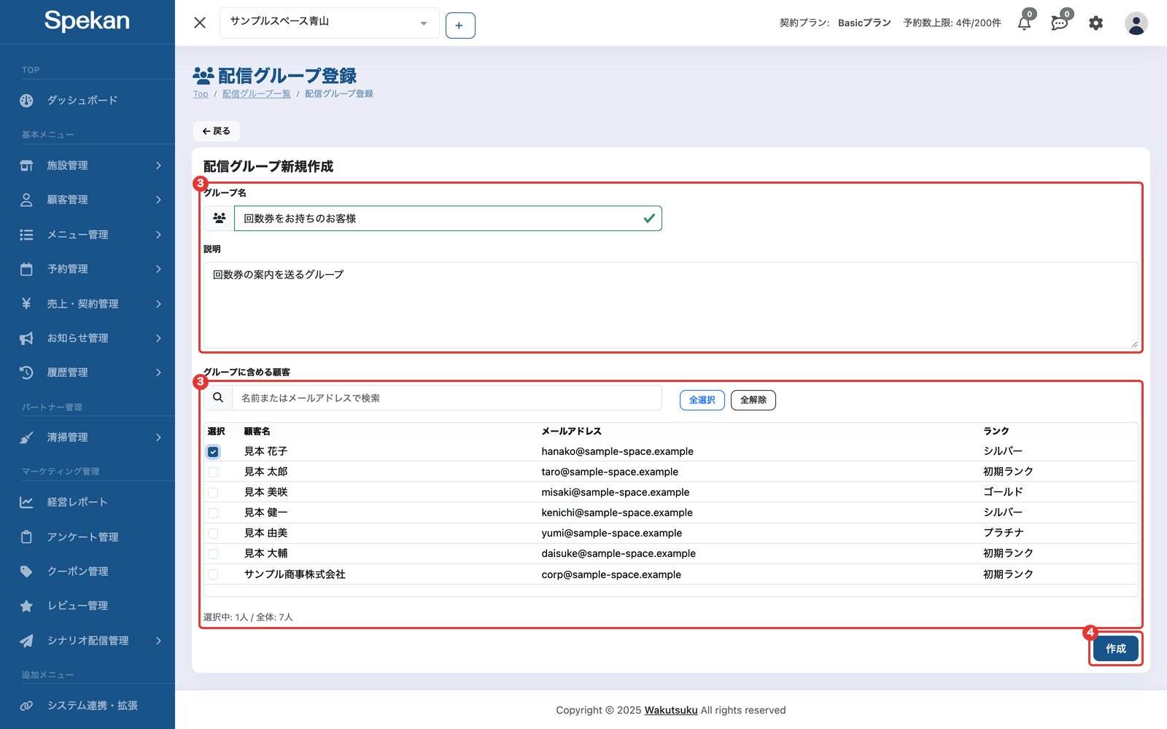Click the search magnifier icon

click(x=218, y=398)
